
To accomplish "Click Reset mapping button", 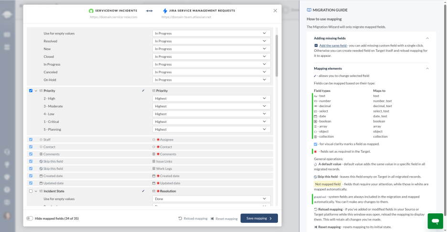I will pos(224,219).
